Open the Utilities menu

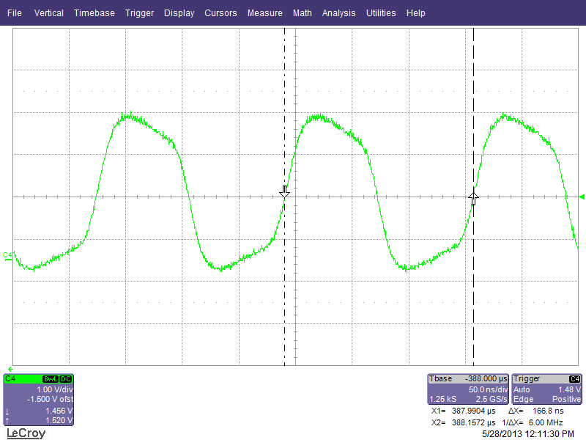coord(381,13)
